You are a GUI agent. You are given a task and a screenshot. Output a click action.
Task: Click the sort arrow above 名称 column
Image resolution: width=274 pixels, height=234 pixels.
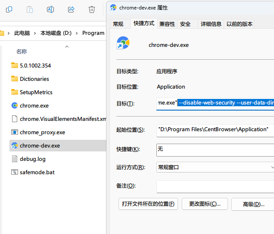pyautogui.click(x=67, y=46)
